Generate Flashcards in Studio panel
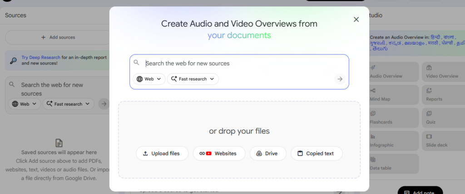The width and height of the screenshot is (465, 194). tap(393, 118)
